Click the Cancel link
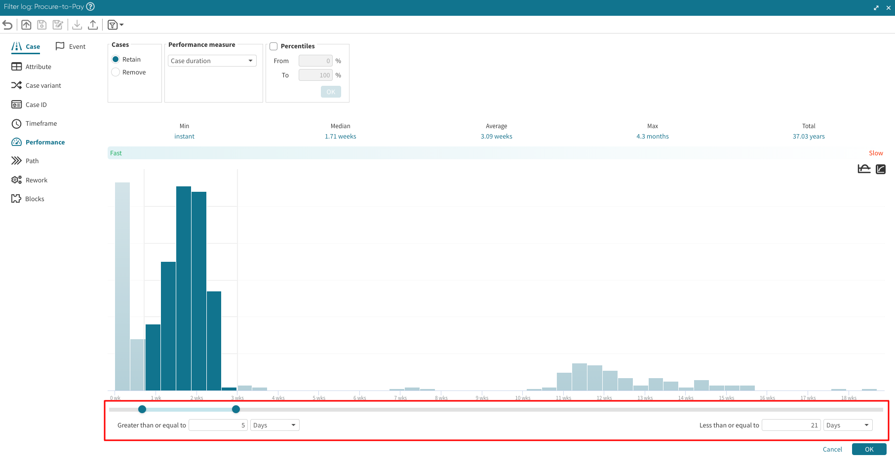Viewport: 895px width, 459px height. (832, 449)
